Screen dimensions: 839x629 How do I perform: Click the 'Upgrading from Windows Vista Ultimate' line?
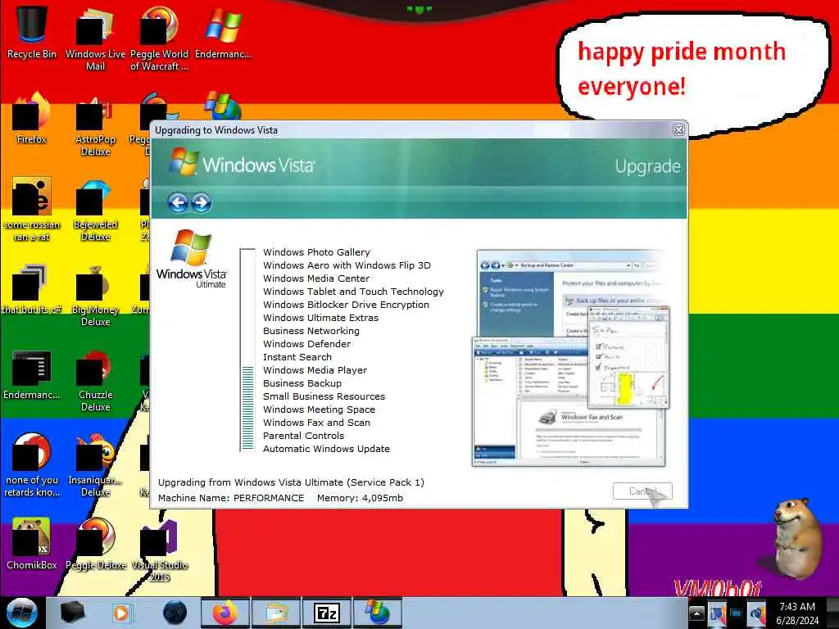(x=291, y=482)
